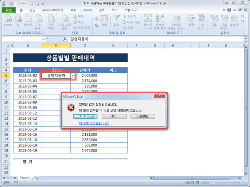Click the Access import icon

coord(8,20)
